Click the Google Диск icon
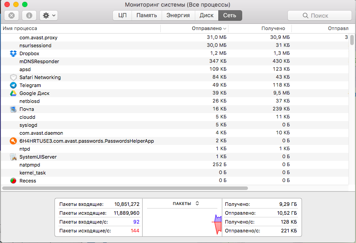 click(x=13, y=93)
